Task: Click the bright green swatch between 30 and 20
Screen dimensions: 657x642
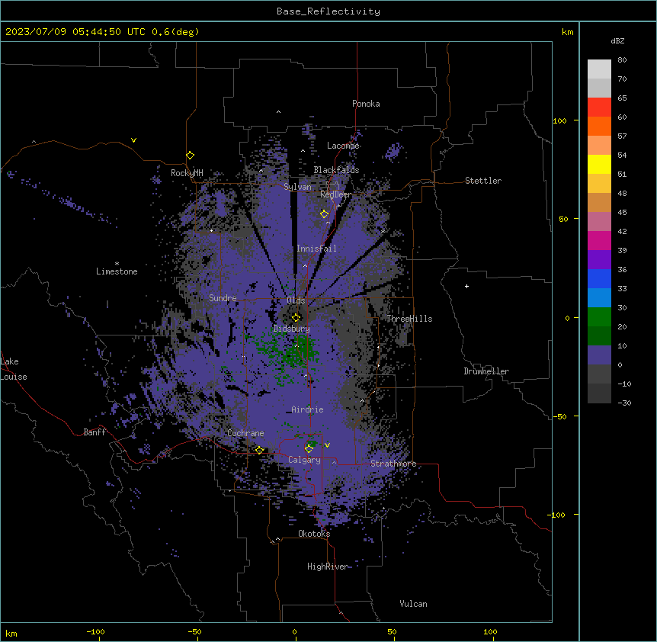Action: (599, 317)
